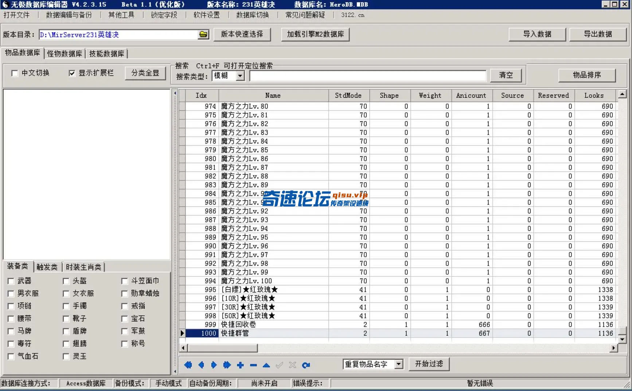The width and height of the screenshot is (632, 391).
Task: Check the 宝石 filter box
Action: tap(125, 319)
